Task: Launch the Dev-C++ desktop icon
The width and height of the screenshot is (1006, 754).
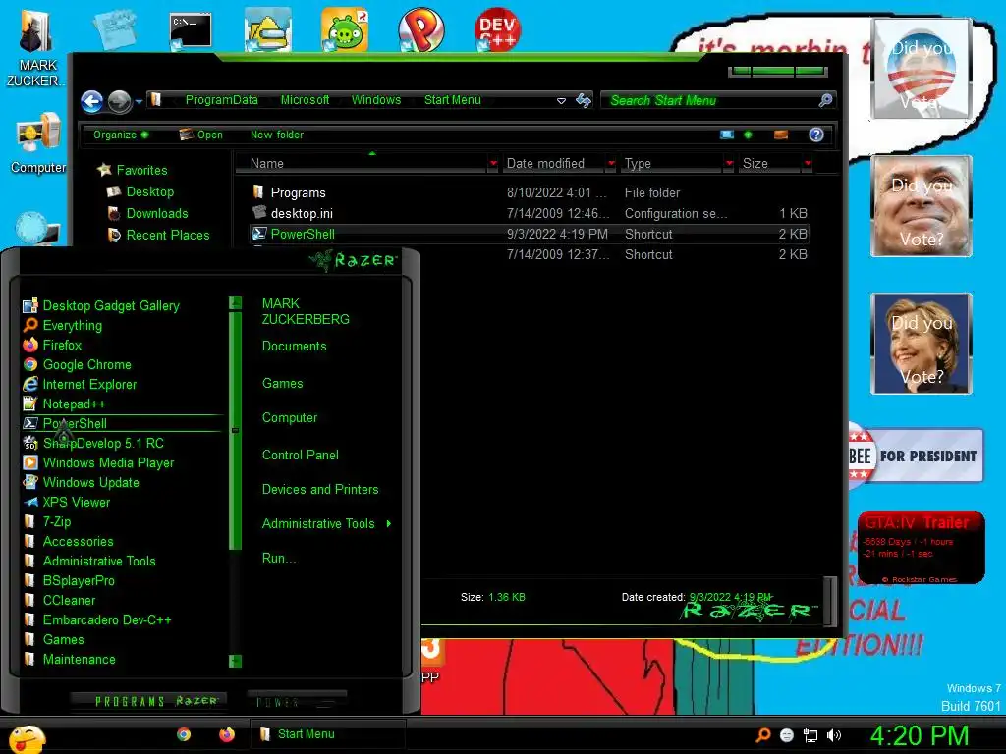Action: click(498, 29)
